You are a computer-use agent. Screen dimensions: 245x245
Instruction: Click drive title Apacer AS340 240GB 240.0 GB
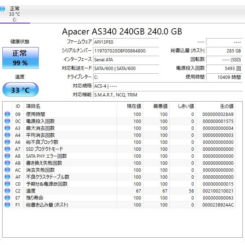[122, 32]
